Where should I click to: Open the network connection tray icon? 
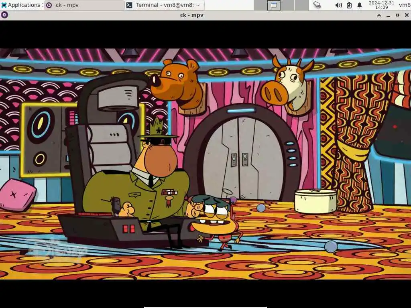[317, 5]
